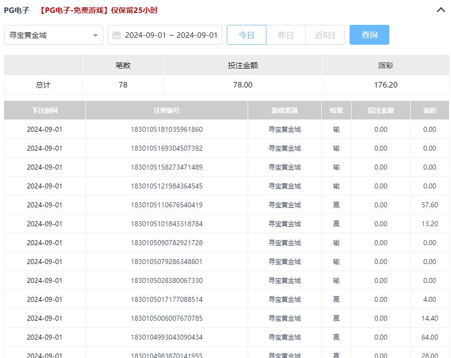The height and width of the screenshot is (358, 451).
Task: Click the 57.60 payout cell
Action: pyautogui.click(x=430, y=205)
